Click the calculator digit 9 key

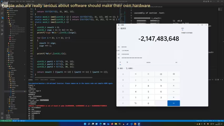click(x=161, y=86)
